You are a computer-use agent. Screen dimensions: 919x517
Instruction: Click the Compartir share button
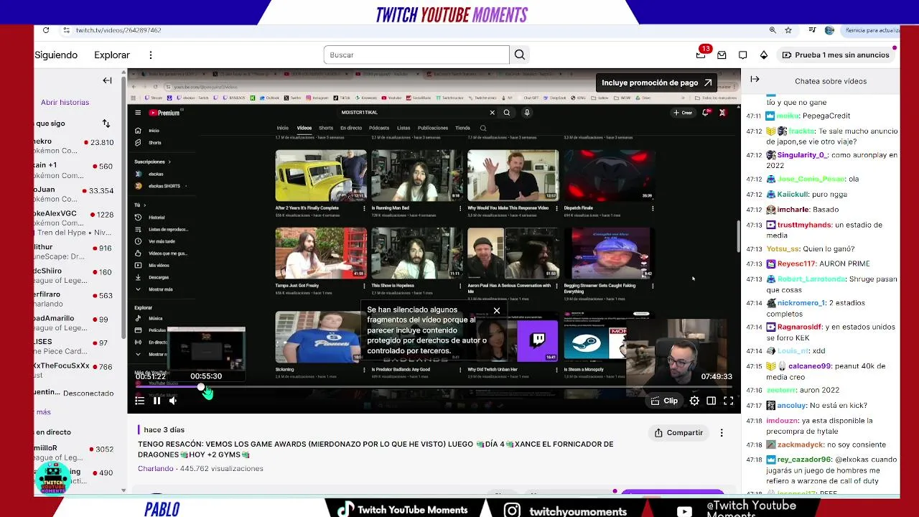point(678,433)
